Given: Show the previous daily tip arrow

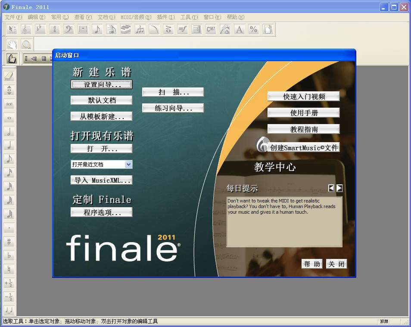Looking at the screenshot, I should (331, 188).
